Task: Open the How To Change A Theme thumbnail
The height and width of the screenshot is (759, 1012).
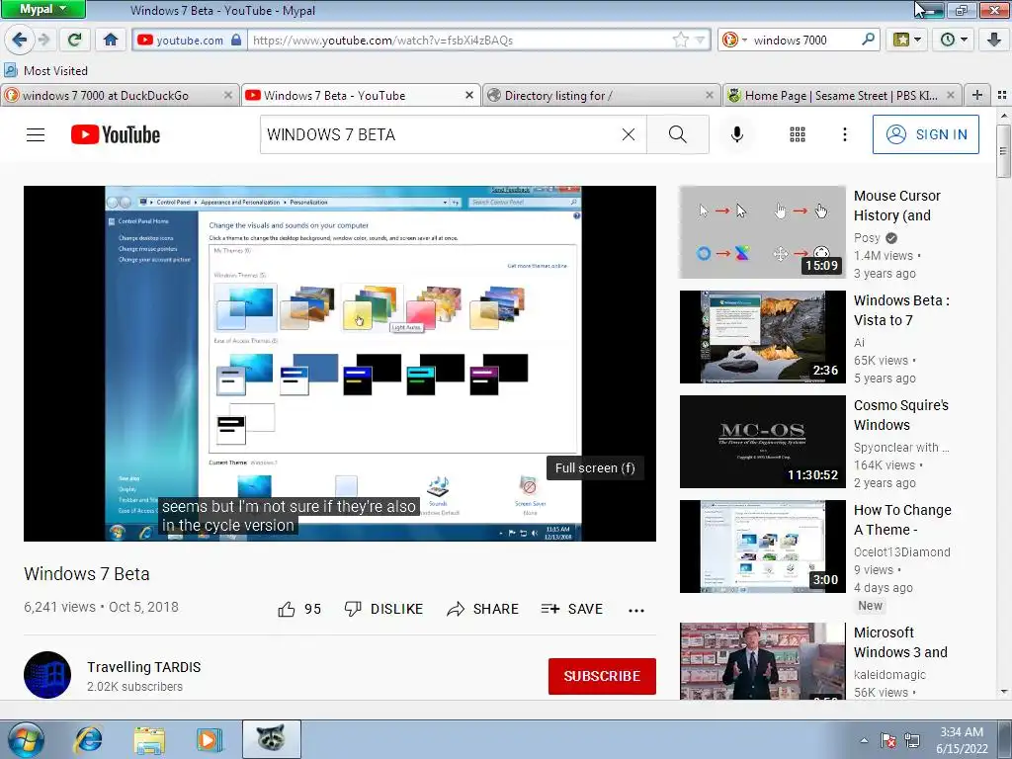Action: click(x=762, y=546)
